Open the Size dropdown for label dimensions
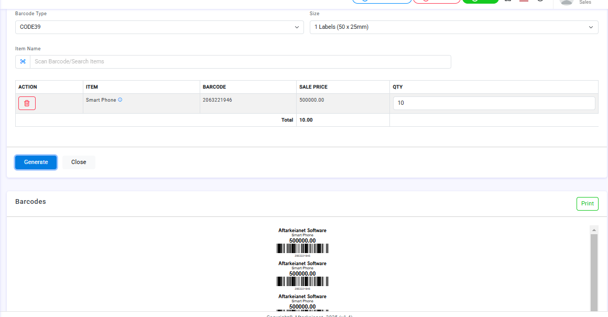This screenshot has height=317, width=608. pyautogui.click(x=454, y=27)
